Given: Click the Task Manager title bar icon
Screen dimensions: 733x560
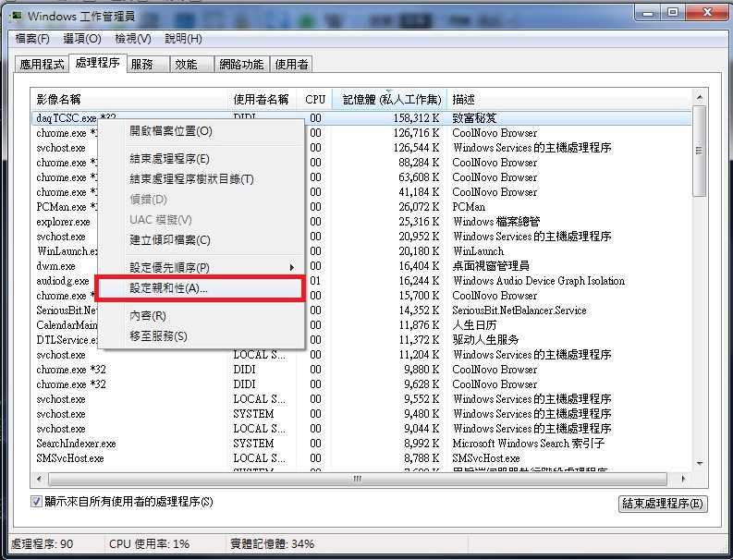Looking at the screenshot, I should 17,16.
